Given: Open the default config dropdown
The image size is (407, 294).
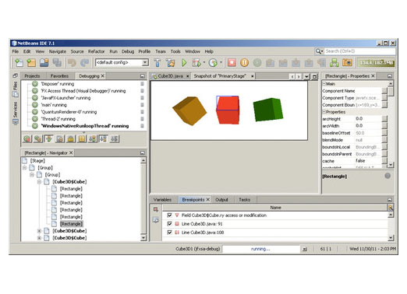Looking at the screenshot, I should [122, 62].
